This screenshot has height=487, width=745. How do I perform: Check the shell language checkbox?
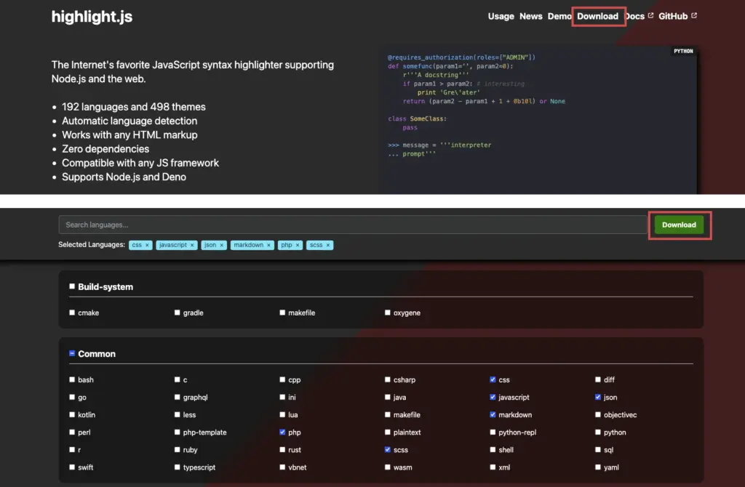tap(493, 449)
